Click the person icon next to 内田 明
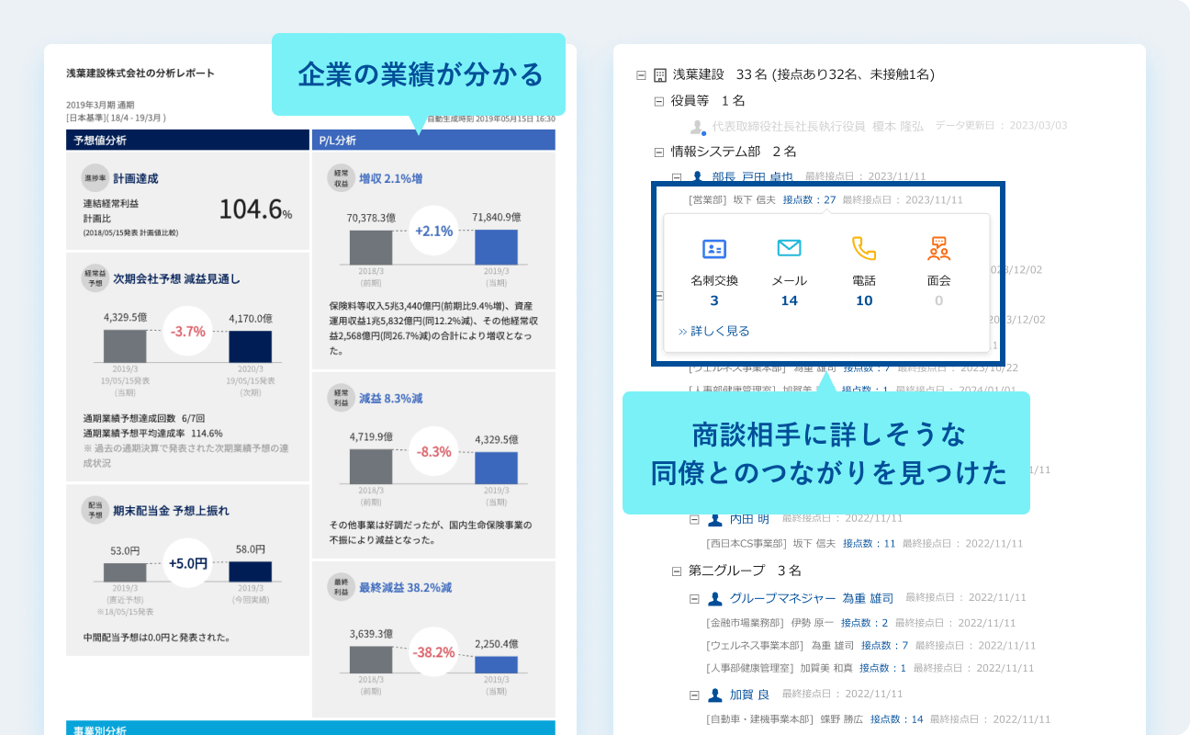The width and height of the screenshot is (1190, 735). pos(714,519)
